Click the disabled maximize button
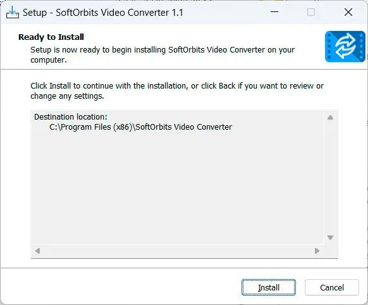This screenshot has height=305, width=368. click(x=311, y=12)
